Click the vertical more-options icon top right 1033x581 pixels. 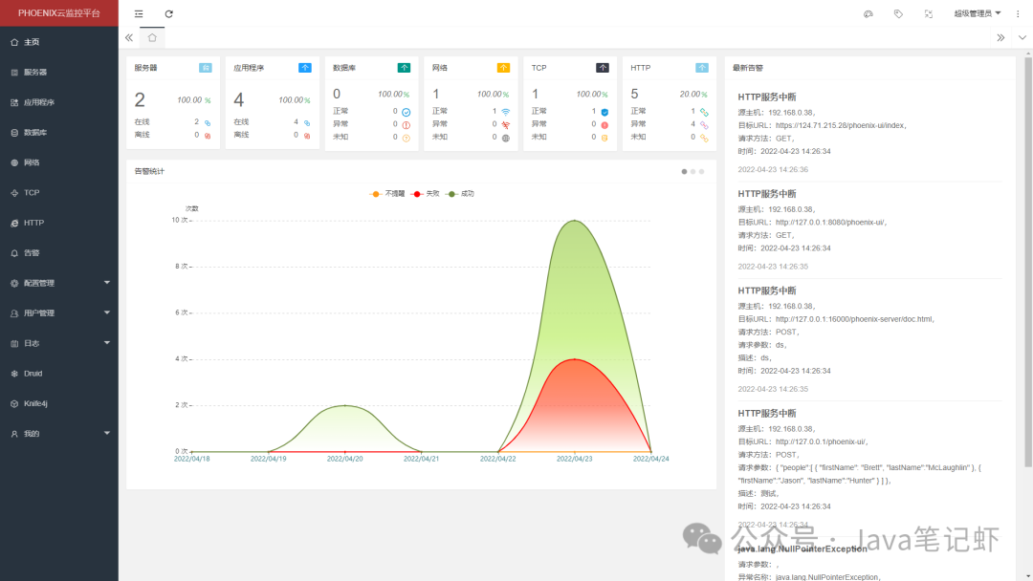1018,13
